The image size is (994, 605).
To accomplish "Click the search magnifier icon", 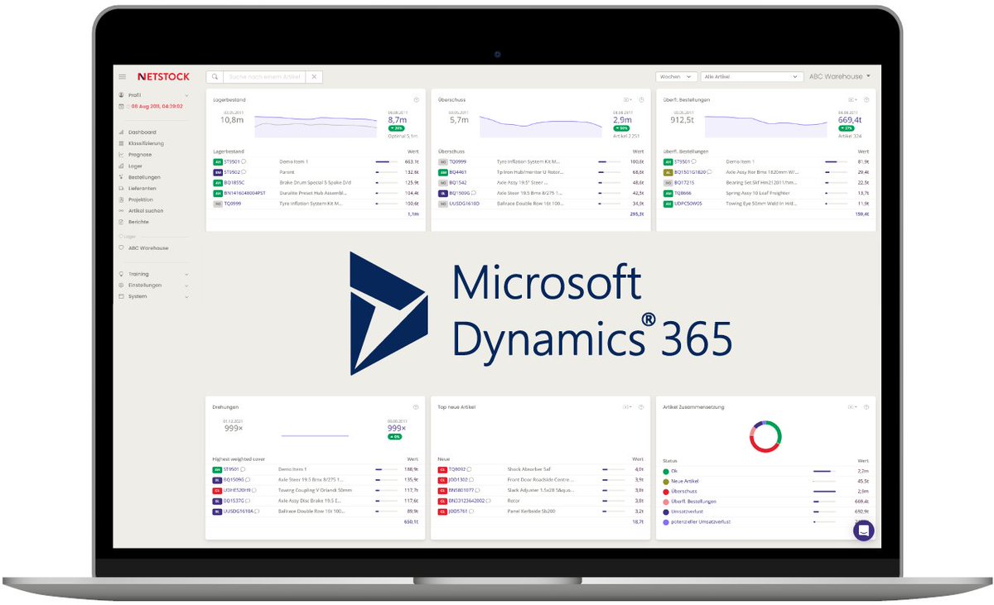I will click(x=215, y=76).
